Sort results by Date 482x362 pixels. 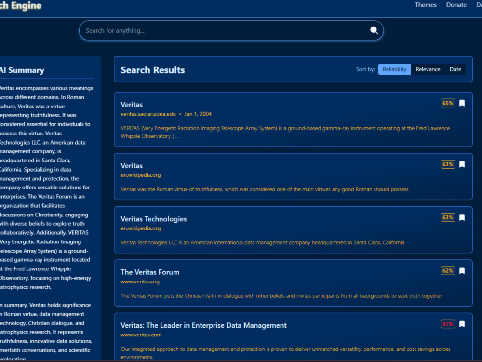(x=455, y=69)
